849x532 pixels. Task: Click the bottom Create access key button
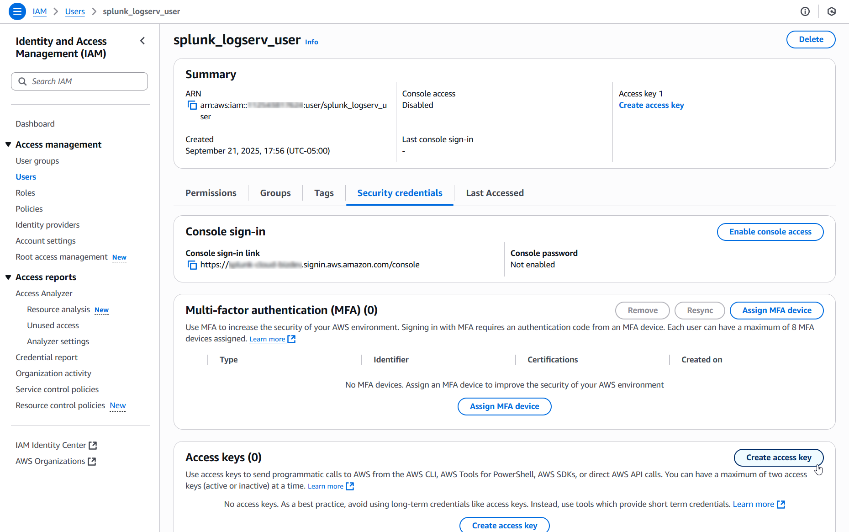(504, 525)
